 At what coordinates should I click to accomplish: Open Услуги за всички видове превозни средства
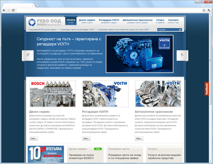[x=164, y=157]
